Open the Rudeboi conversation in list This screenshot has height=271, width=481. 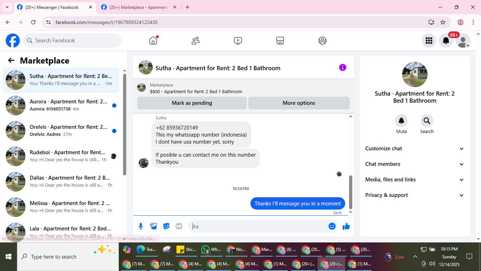pos(61,156)
